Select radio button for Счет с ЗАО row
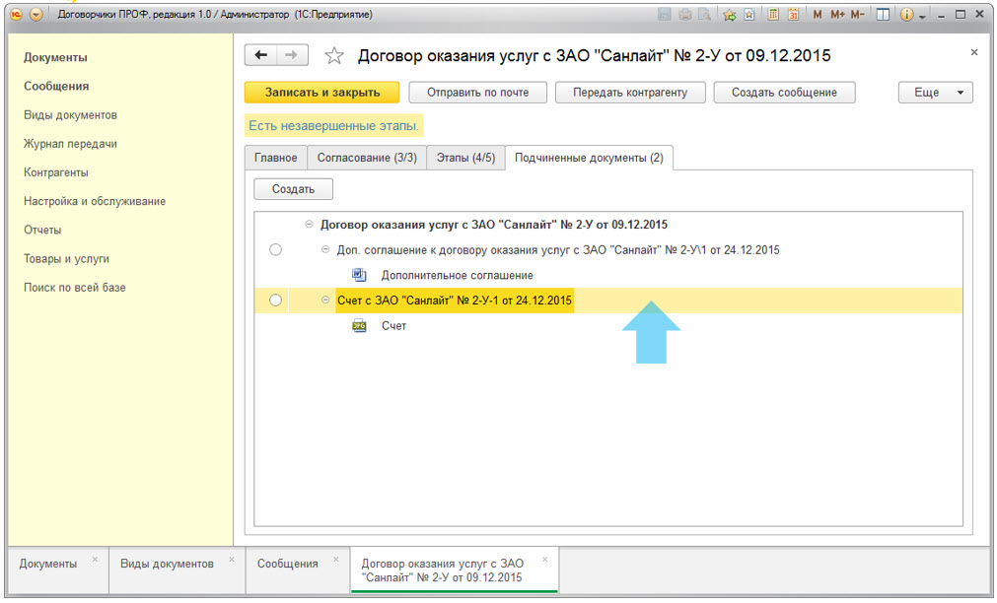The height and width of the screenshot is (603, 997). [275, 300]
